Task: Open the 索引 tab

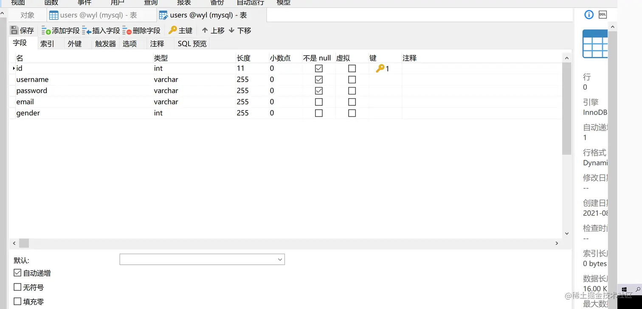Action: point(48,43)
